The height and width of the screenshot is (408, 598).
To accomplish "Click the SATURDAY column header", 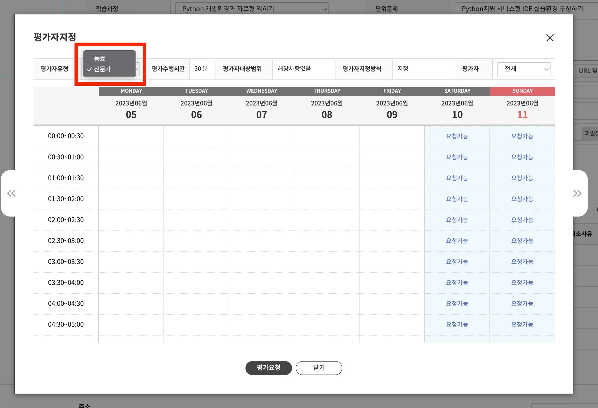I will (x=457, y=91).
